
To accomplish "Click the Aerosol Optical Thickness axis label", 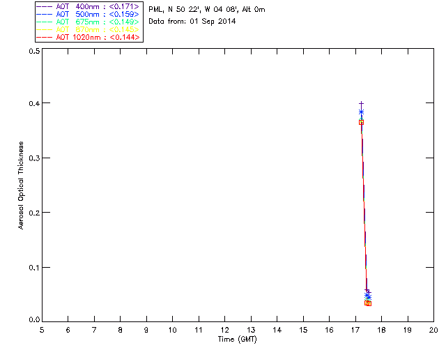I will (x=21, y=185).
